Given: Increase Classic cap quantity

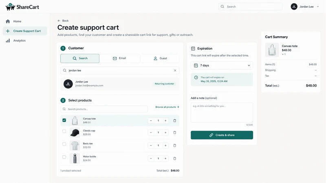Looking at the screenshot, I should click(165, 133).
